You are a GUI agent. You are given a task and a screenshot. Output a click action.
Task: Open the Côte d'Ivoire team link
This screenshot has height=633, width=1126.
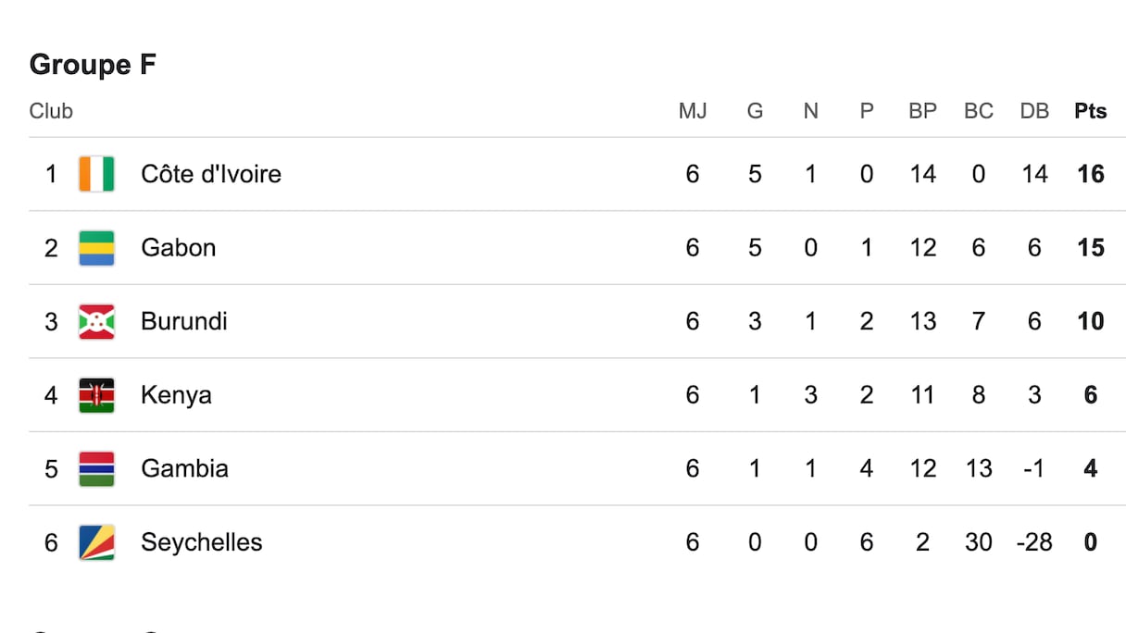pyautogui.click(x=211, y=174)
